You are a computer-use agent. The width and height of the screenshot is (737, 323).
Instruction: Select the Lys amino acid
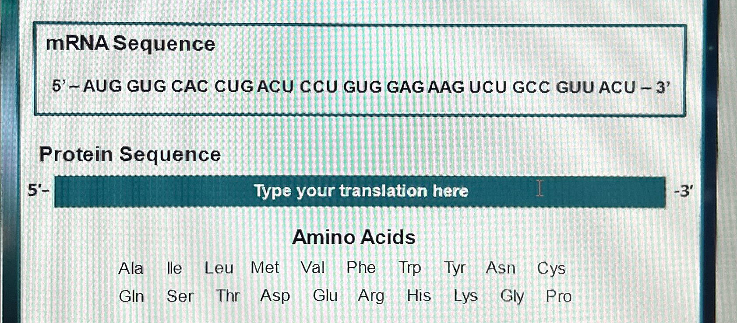[465, 296]
